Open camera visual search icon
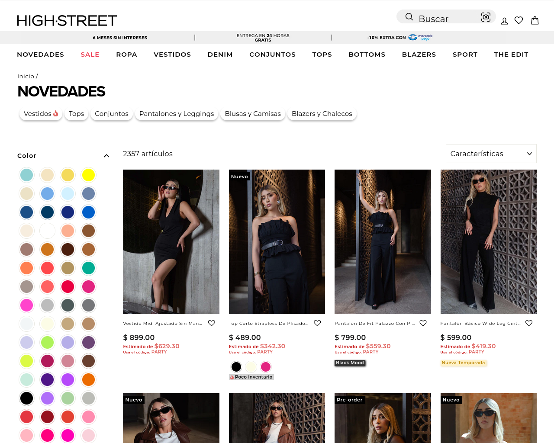Screen dimensions: 554x443 point(486,17)
